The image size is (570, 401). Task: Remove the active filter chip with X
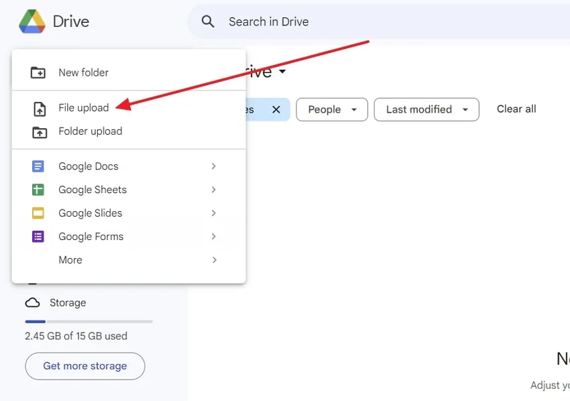[276, 109]
